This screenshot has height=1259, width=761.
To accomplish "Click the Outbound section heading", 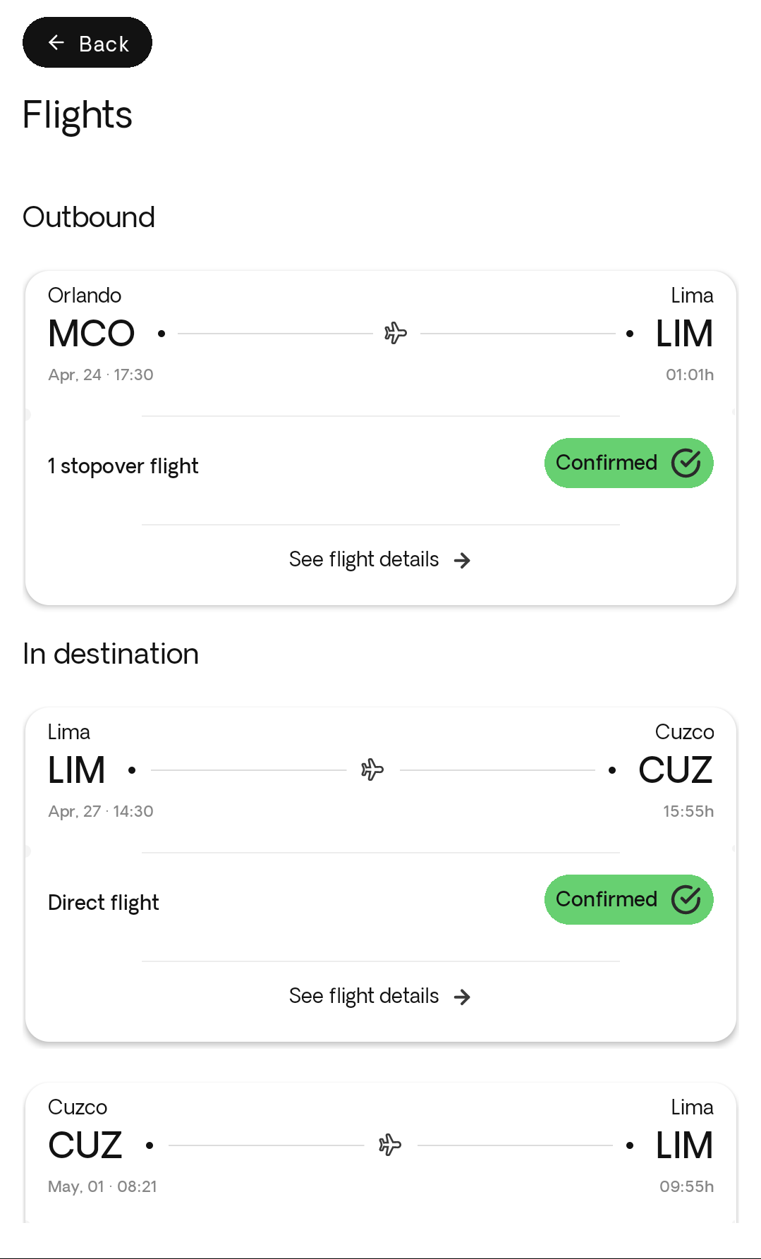I will pos(89,217).
